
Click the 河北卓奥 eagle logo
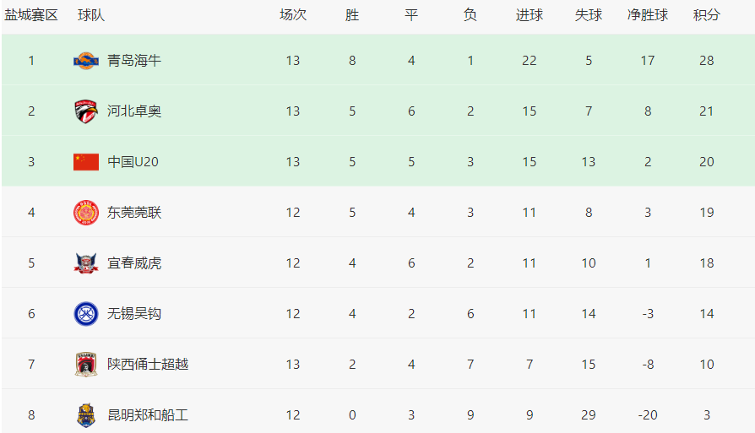point(86,111)
